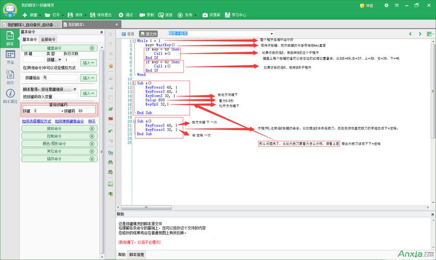
Task: Click 插入 beside the 类型 dropdown
Action: 89,63
